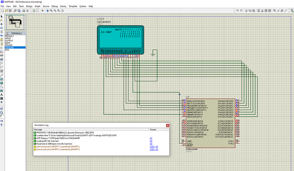Screen dimensions: 294x171
Task: Select the Current Probe tool
Action: pyautogui.click(x=2, y=67)
